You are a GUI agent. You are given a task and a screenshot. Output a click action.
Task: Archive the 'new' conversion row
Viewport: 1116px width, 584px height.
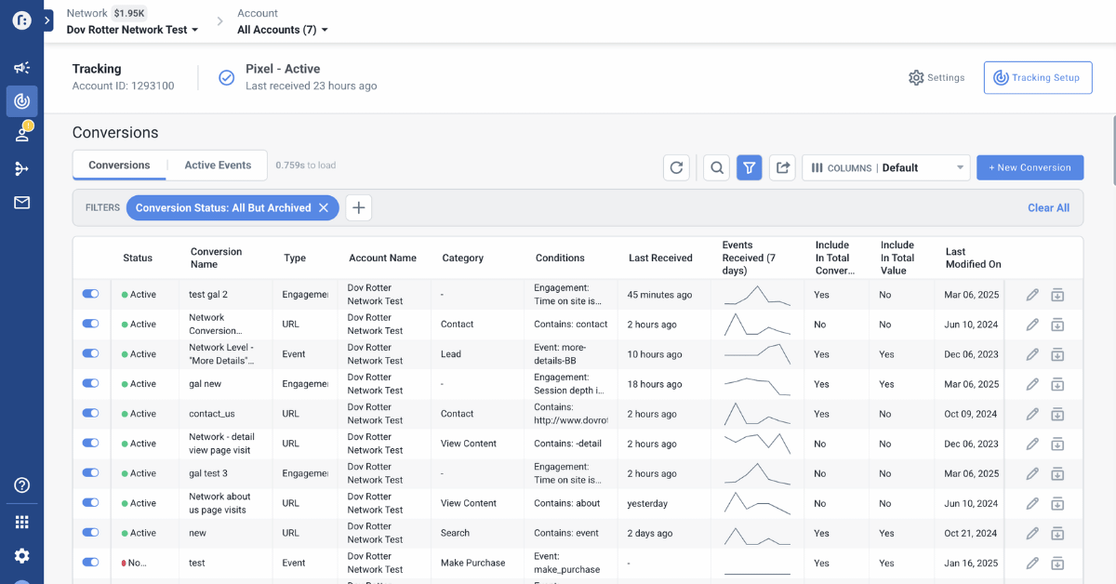[1057, 533]
